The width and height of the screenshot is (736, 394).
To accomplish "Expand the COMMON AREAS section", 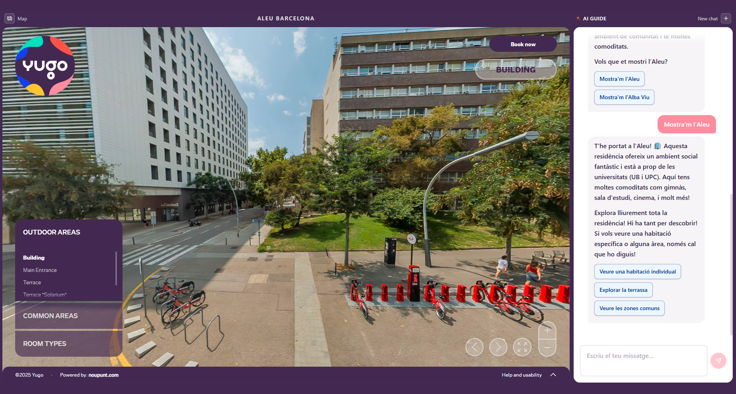I will click(50, 316).
